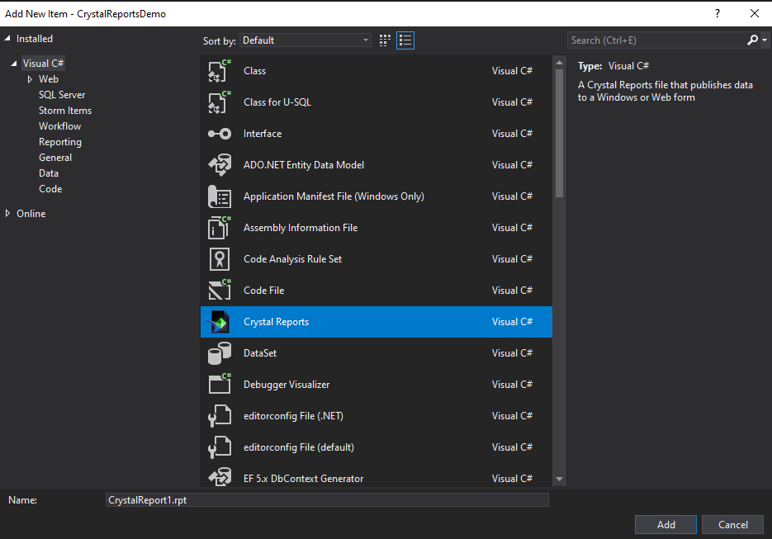Screen dimensions: 772x539
Task: Switch to medium icons grid view
Action: click(385, 40)
